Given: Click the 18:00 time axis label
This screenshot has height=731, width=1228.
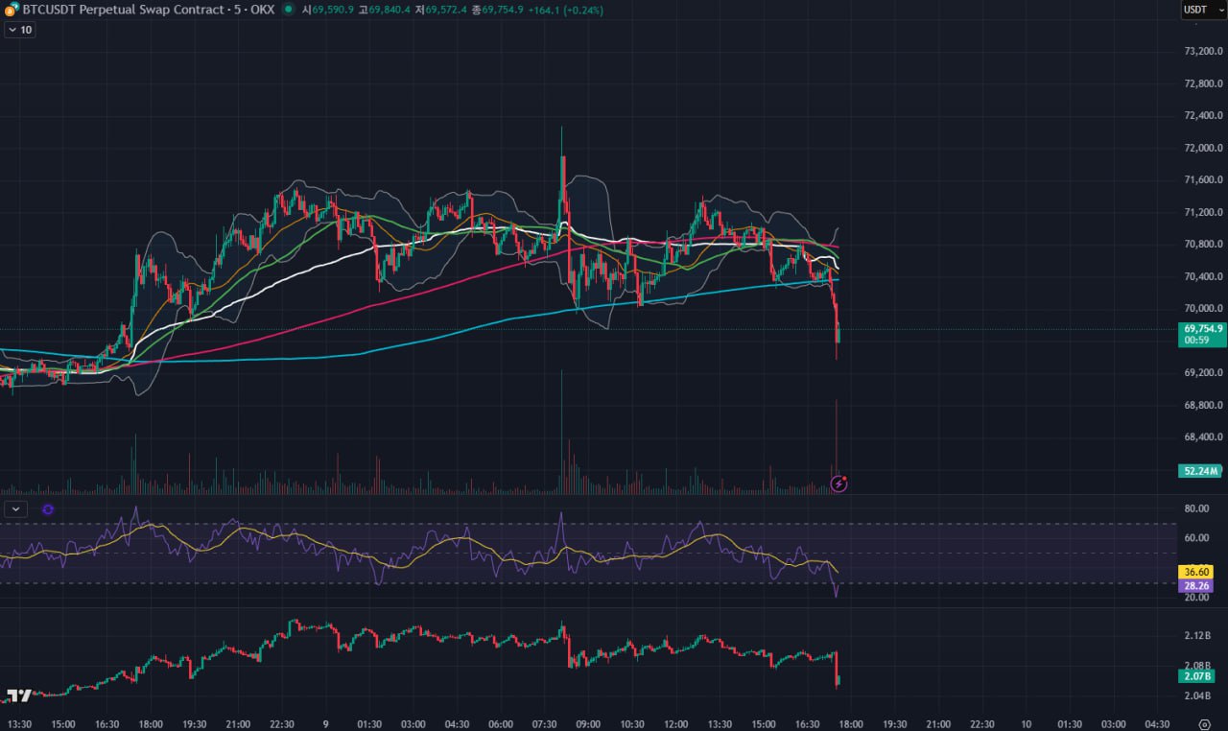Looking at the screenshot, I should pyautogui.click(x=850, y=724).
